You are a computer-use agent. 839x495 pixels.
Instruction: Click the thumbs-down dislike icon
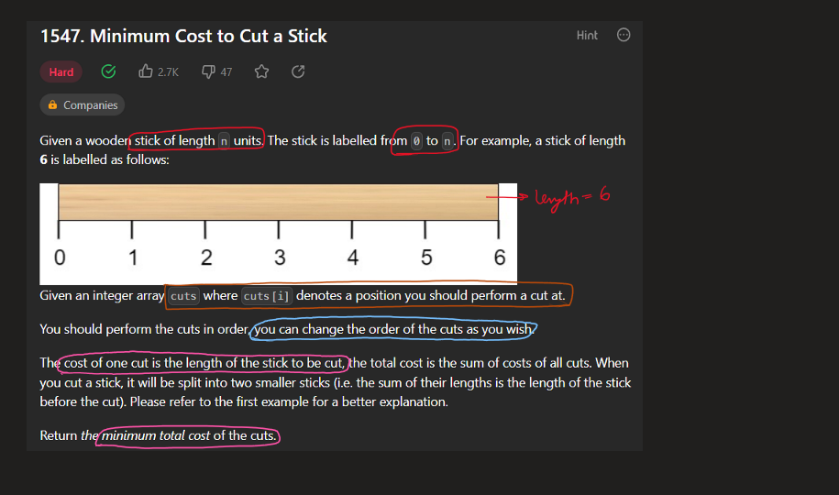(x=208, y=71)
